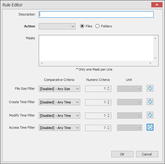Open Access Time Filter unit dropdown

(130, 128)
